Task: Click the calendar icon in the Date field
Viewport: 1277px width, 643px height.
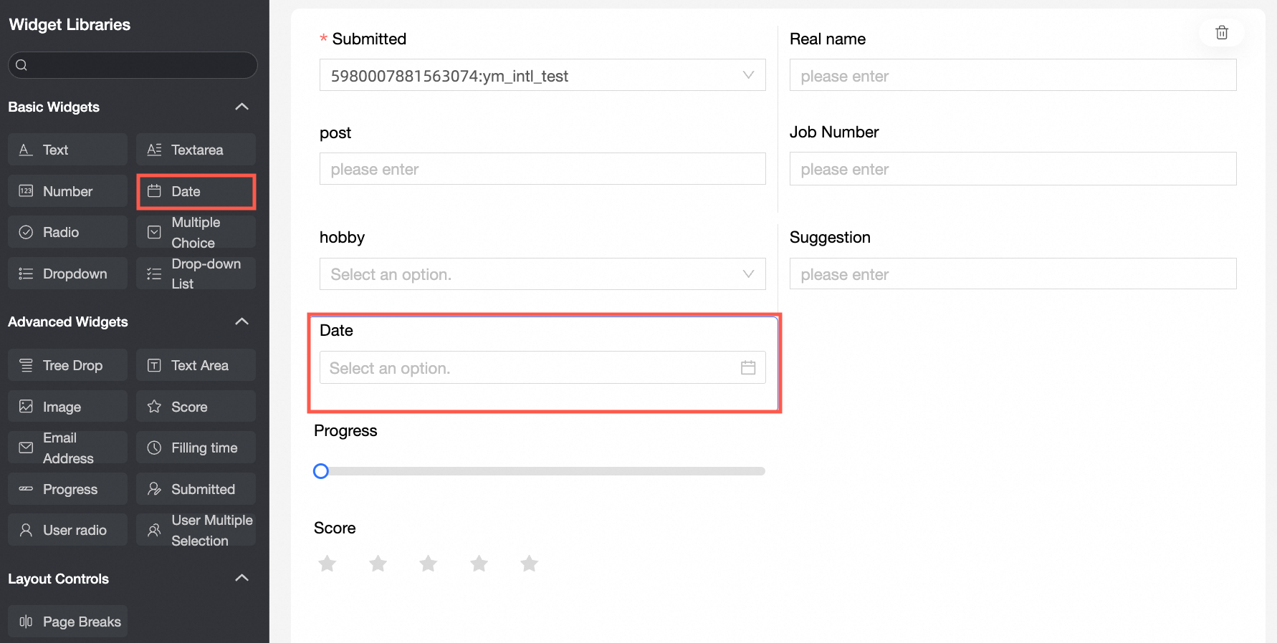Action: click(748, 367)
